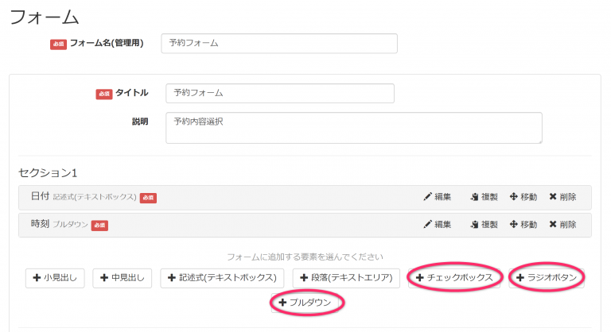Click the 説明 text area resize handle
Image resolution: width=611 pixels, height=332 pixels.
click(539, 141)
